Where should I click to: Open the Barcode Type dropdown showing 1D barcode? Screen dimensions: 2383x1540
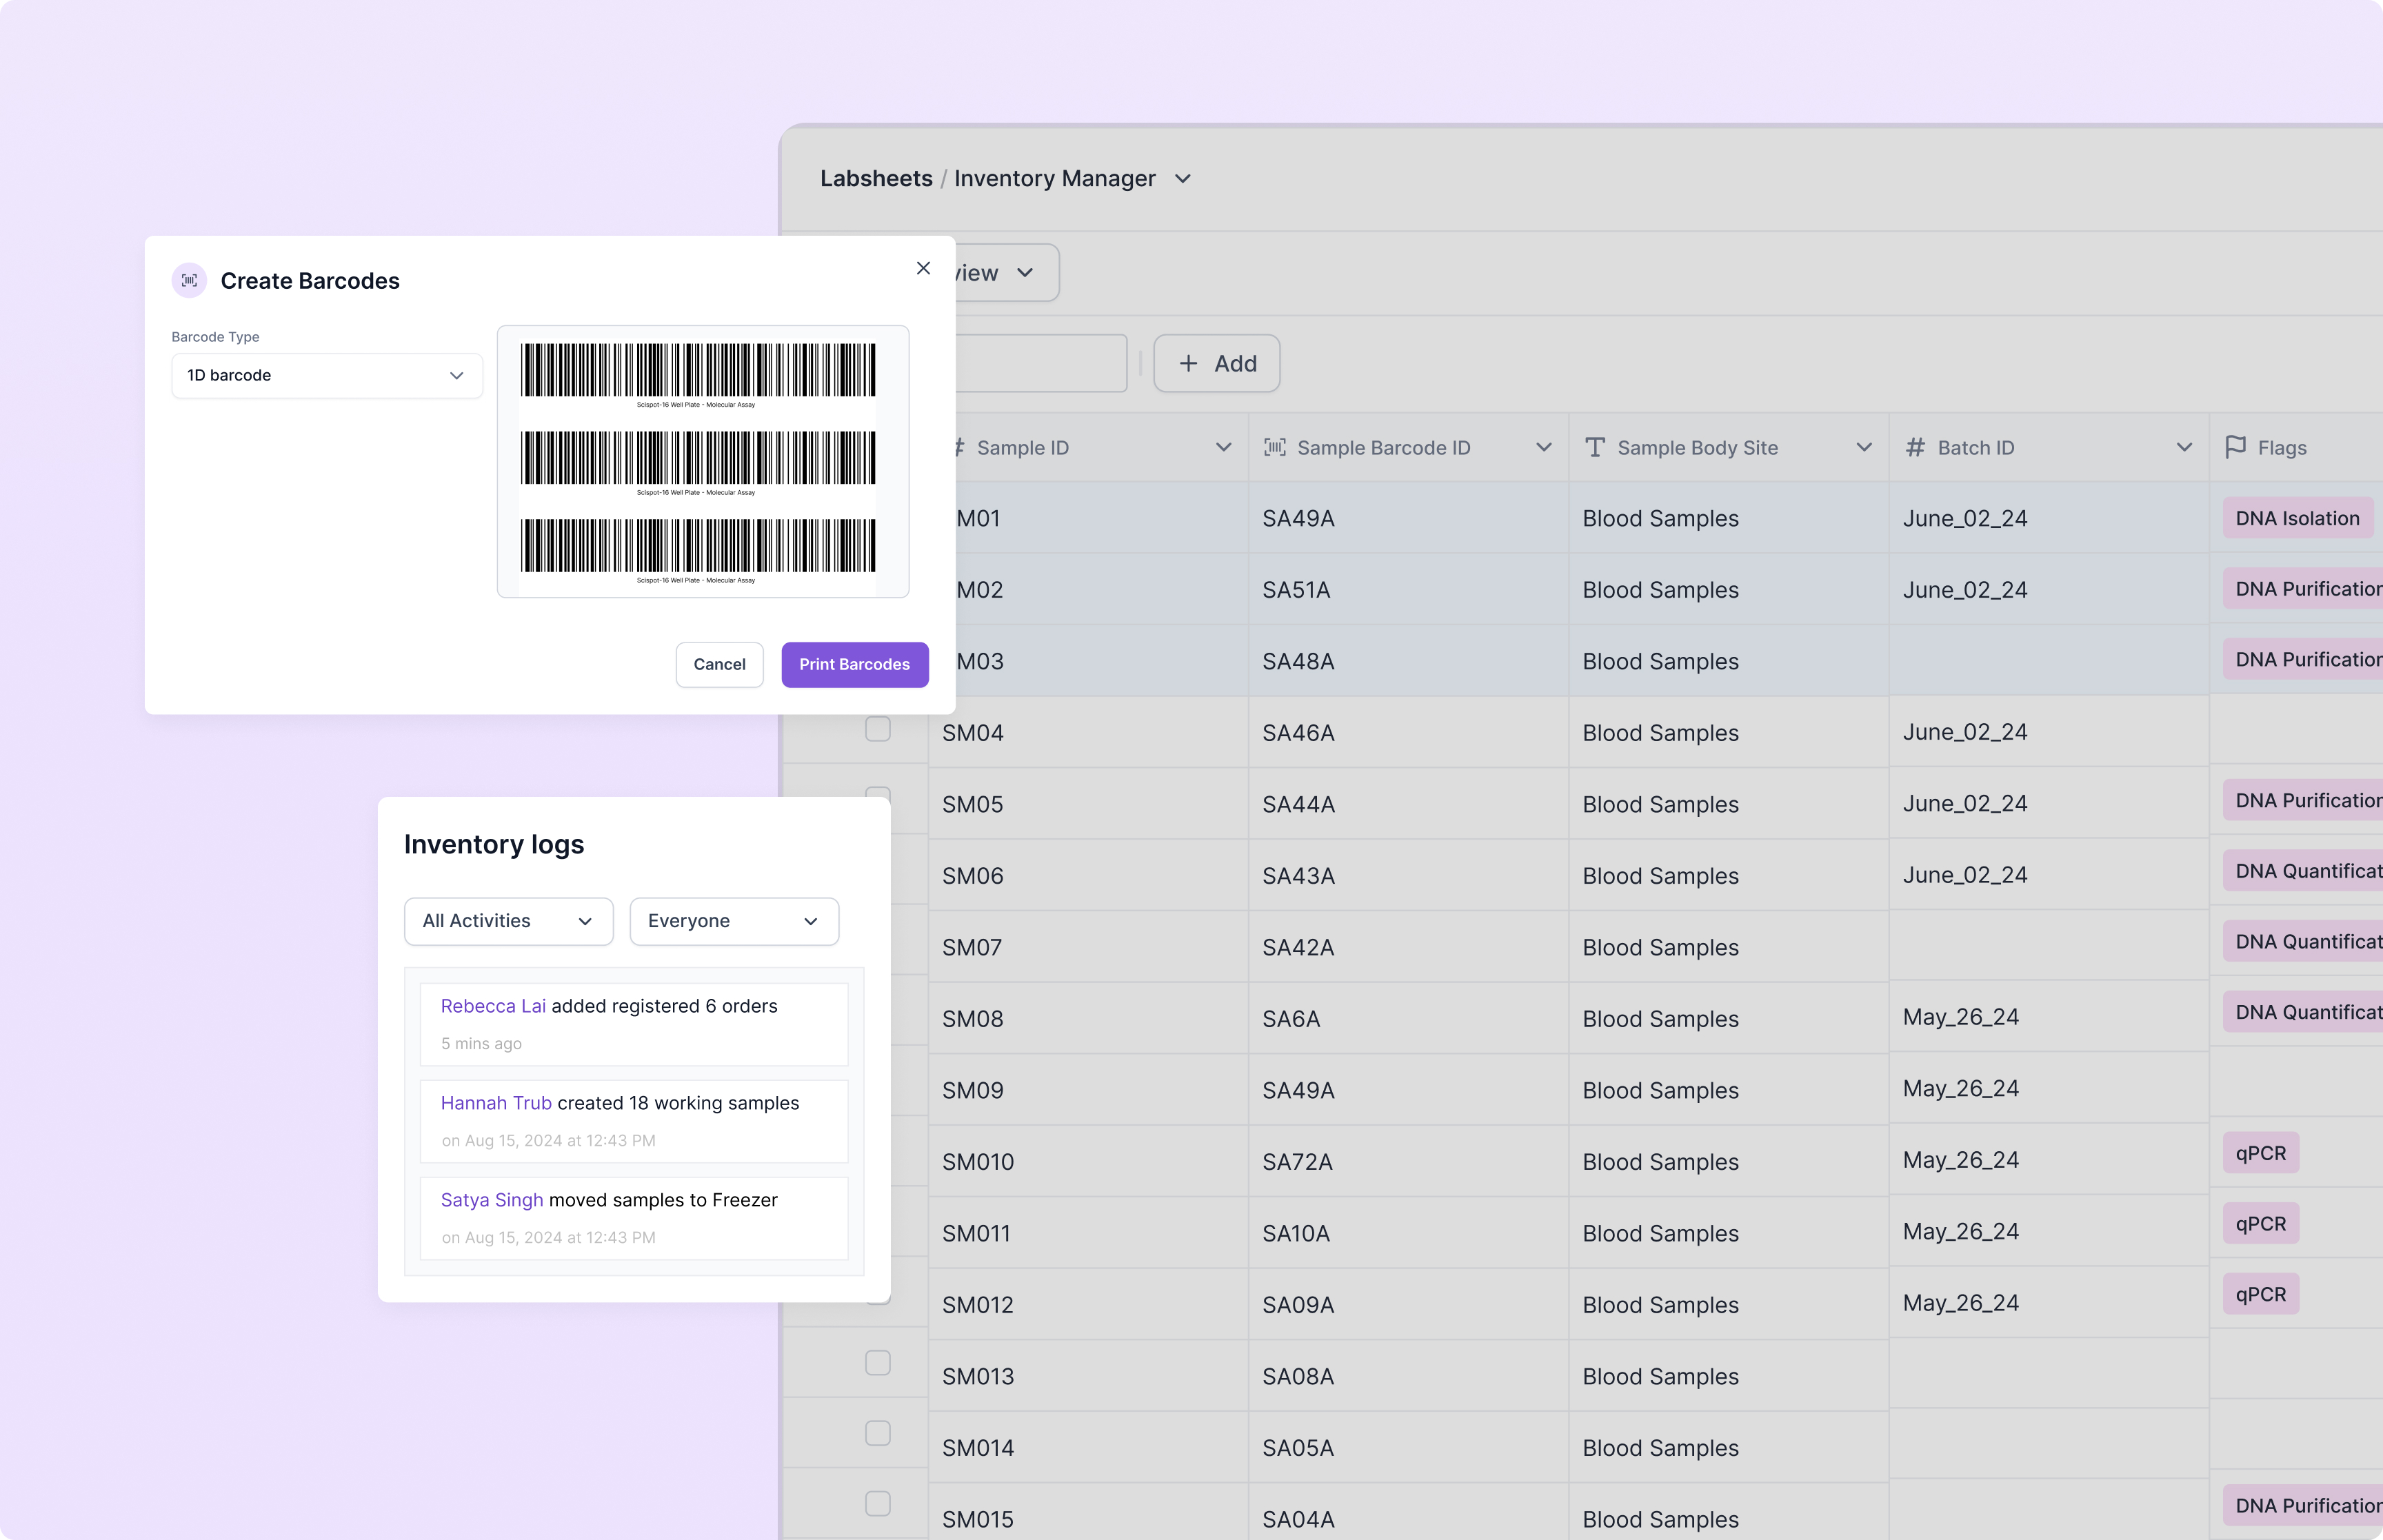[326, 375]
